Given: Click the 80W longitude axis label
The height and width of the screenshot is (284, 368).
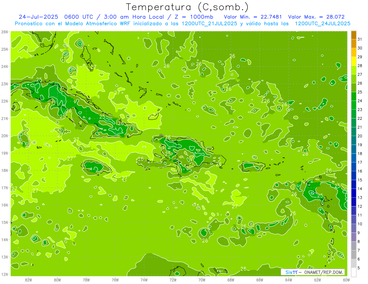Looking at the screenshot, I should pos(57,279).
